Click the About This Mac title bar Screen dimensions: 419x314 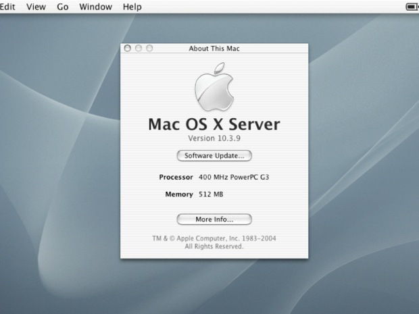coord(214,49)
